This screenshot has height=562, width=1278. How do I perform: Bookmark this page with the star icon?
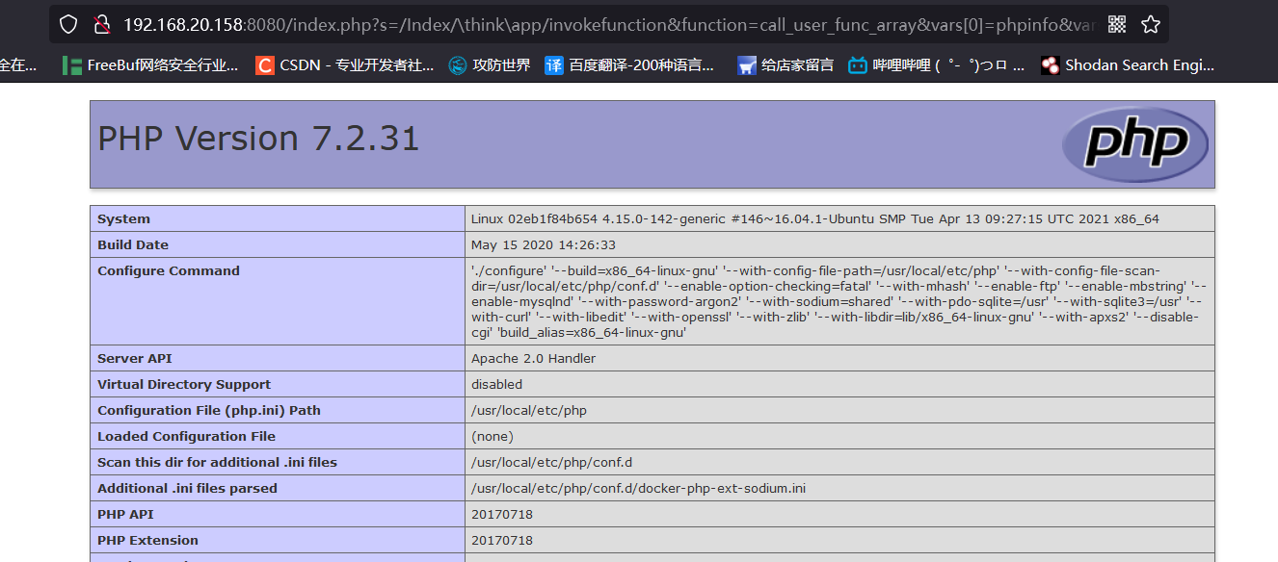[x=1150, y=24]
